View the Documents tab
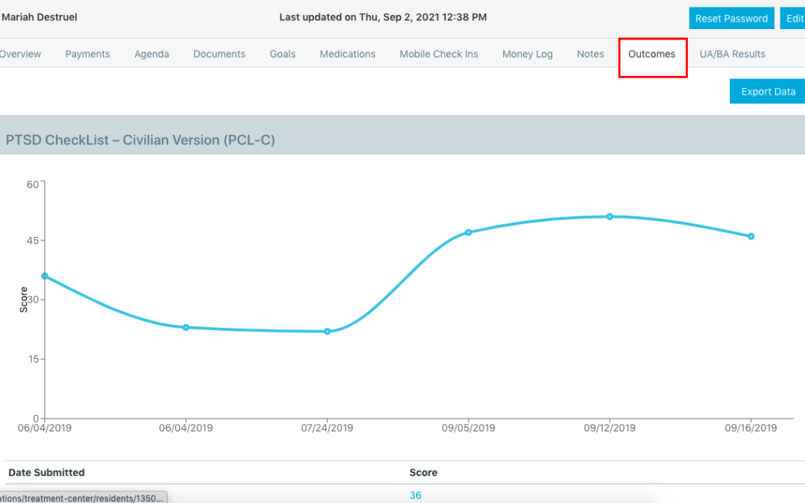Viewport: 805px width, 503px height. pyautogui.click(x=219, y=54)
